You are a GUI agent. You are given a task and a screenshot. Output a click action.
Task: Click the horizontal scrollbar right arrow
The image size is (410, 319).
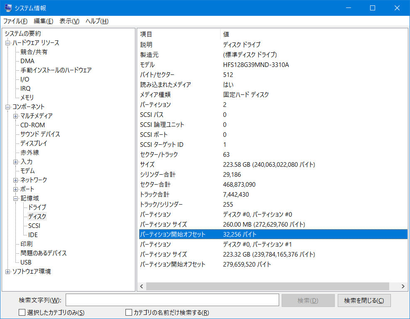(402, 287)
